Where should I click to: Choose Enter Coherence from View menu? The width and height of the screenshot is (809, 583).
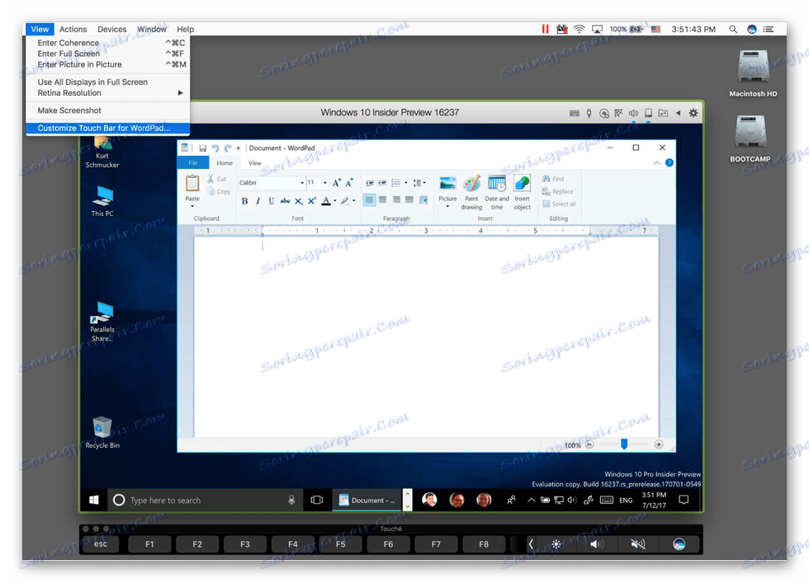point(108,43)
